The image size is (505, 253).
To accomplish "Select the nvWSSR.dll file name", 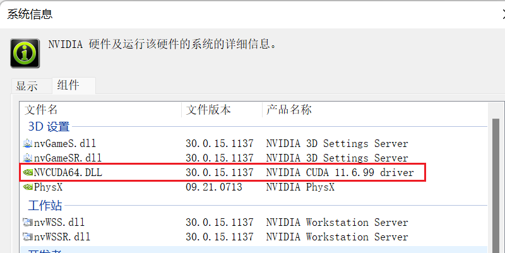I will [x=62, y=237].
